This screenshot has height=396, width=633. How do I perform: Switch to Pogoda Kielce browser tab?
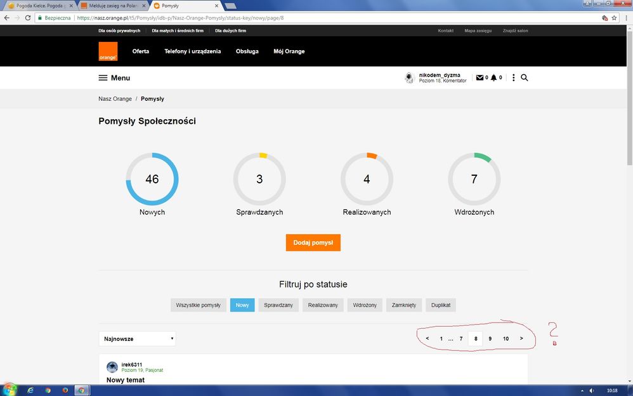point(38,6)
